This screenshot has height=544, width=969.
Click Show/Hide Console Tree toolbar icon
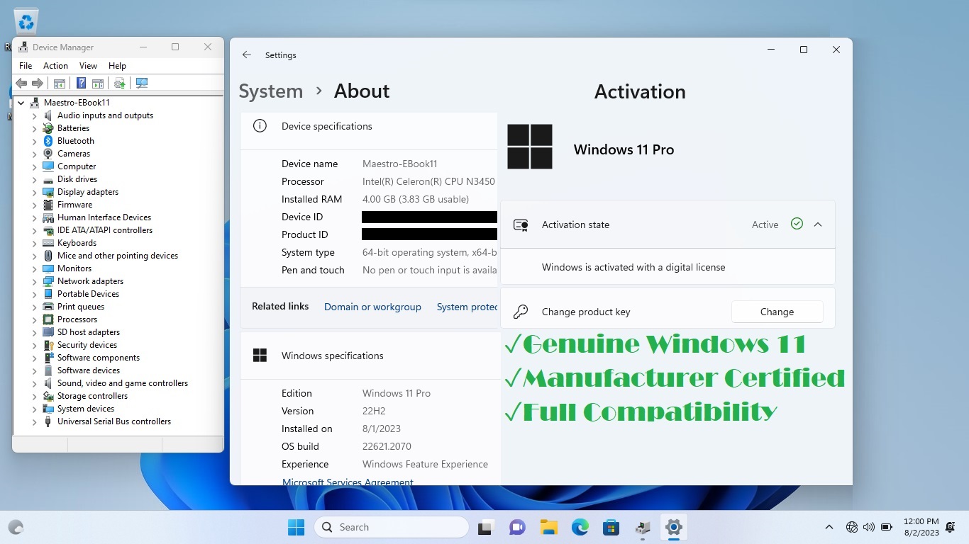click(x=60, y=84)
